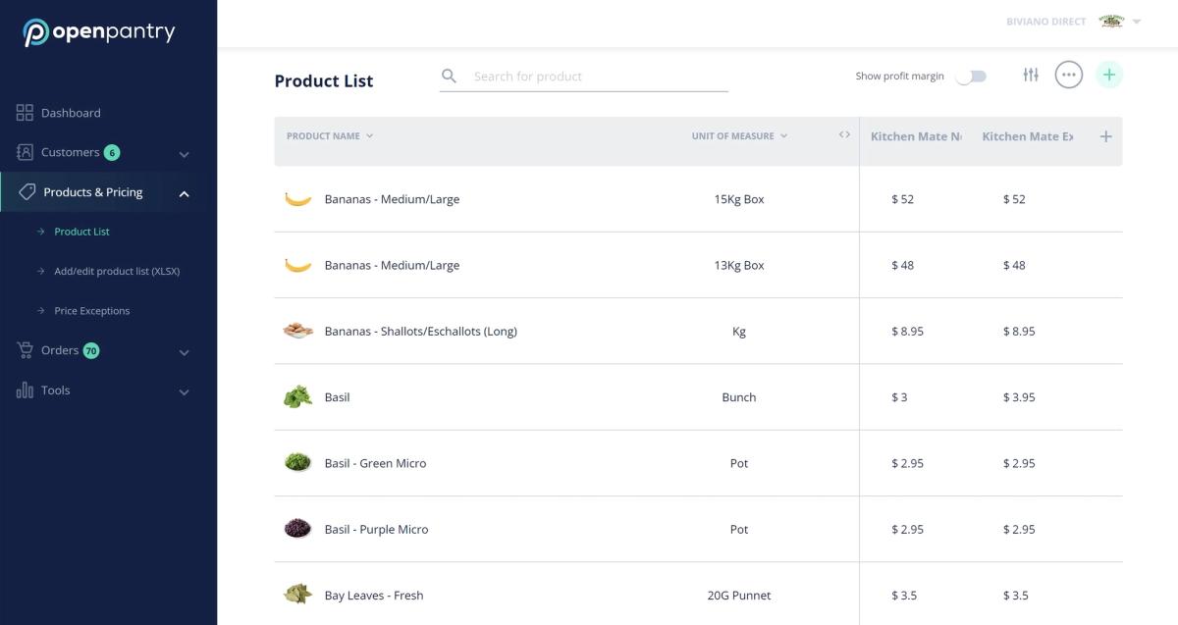Click the green add product plus button
Image resolution: width=1178 pixels, height=625 pixels.
(x=1109, y=75)
